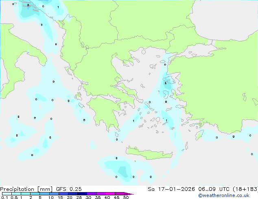Select the 5–10 mm legend color swatch
This screenshot has height=199, width=258.
click(x=44, y=194)
